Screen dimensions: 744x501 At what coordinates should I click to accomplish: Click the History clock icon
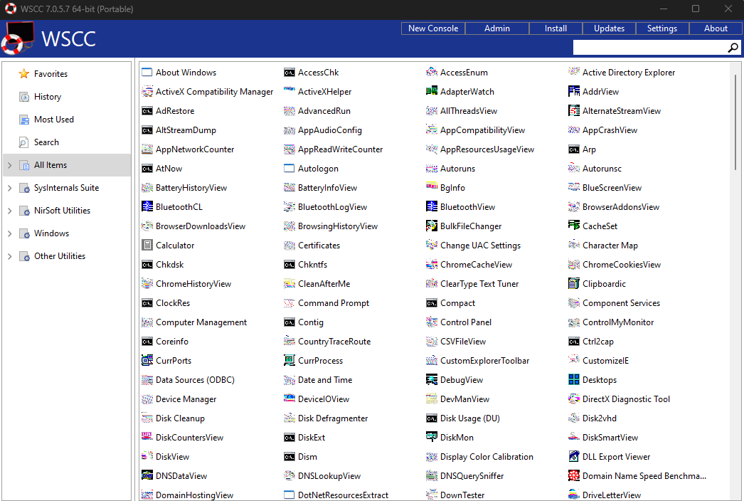pos(23,96)
